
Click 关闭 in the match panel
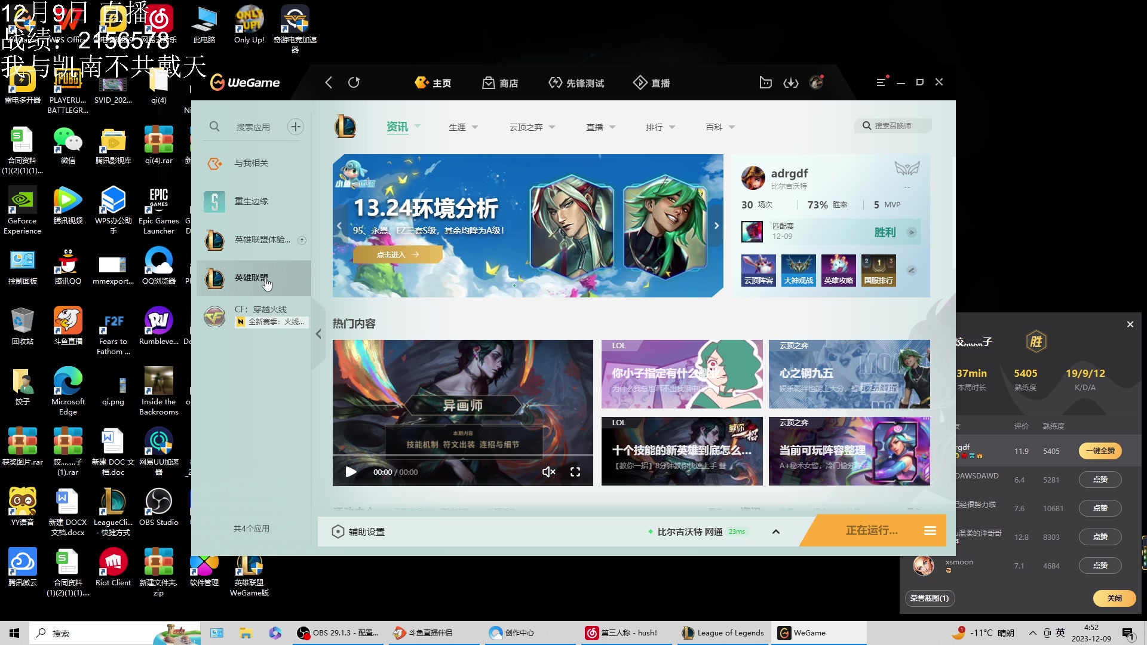[x=1114, y=598]
